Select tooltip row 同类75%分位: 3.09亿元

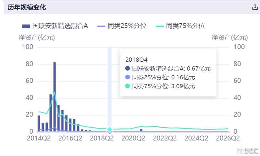160,86
